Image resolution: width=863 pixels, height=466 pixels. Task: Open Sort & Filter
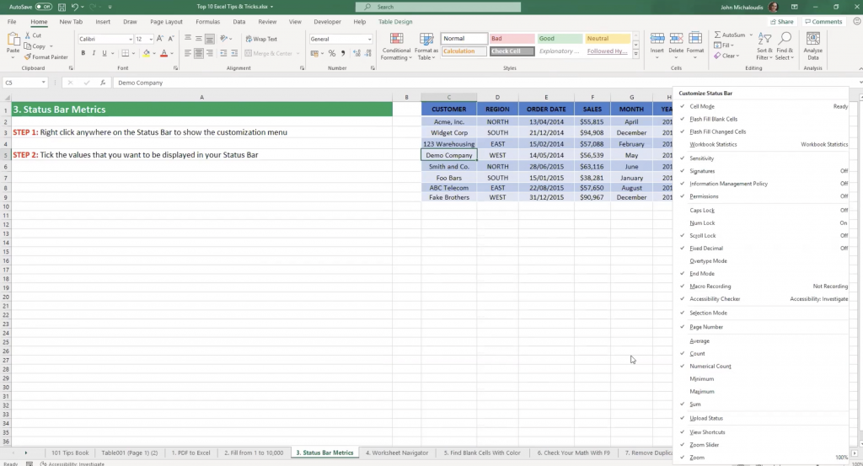coord(764,46)
